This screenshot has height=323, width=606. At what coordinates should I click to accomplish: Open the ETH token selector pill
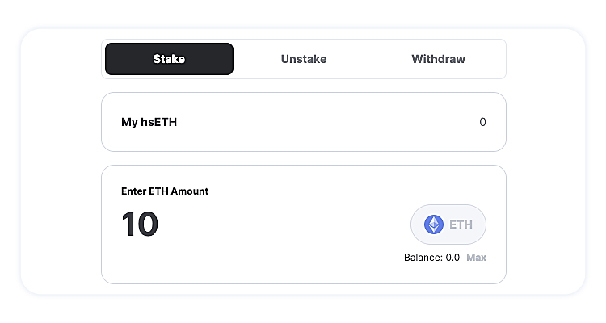coord(448,224)
